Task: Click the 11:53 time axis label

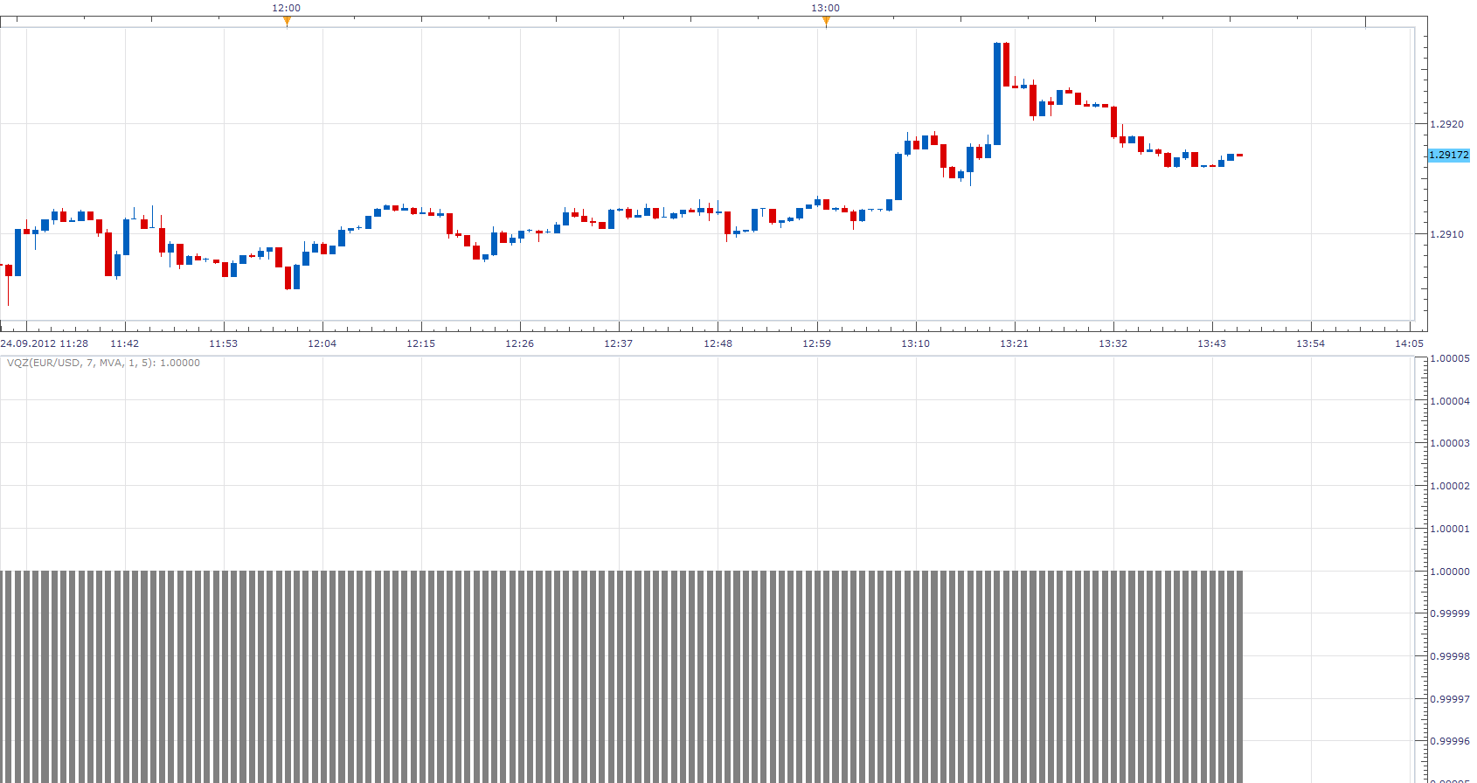Action: (x=224, y=343)
